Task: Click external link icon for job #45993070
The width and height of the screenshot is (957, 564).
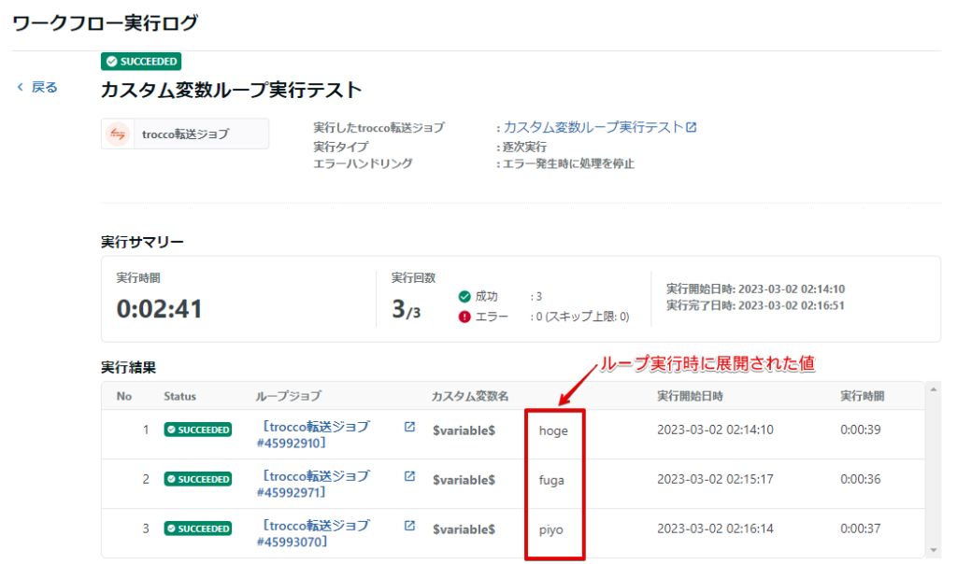Action: (x=409, y=526)
